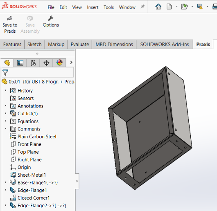Select the Comments tree item

[25, 129]
